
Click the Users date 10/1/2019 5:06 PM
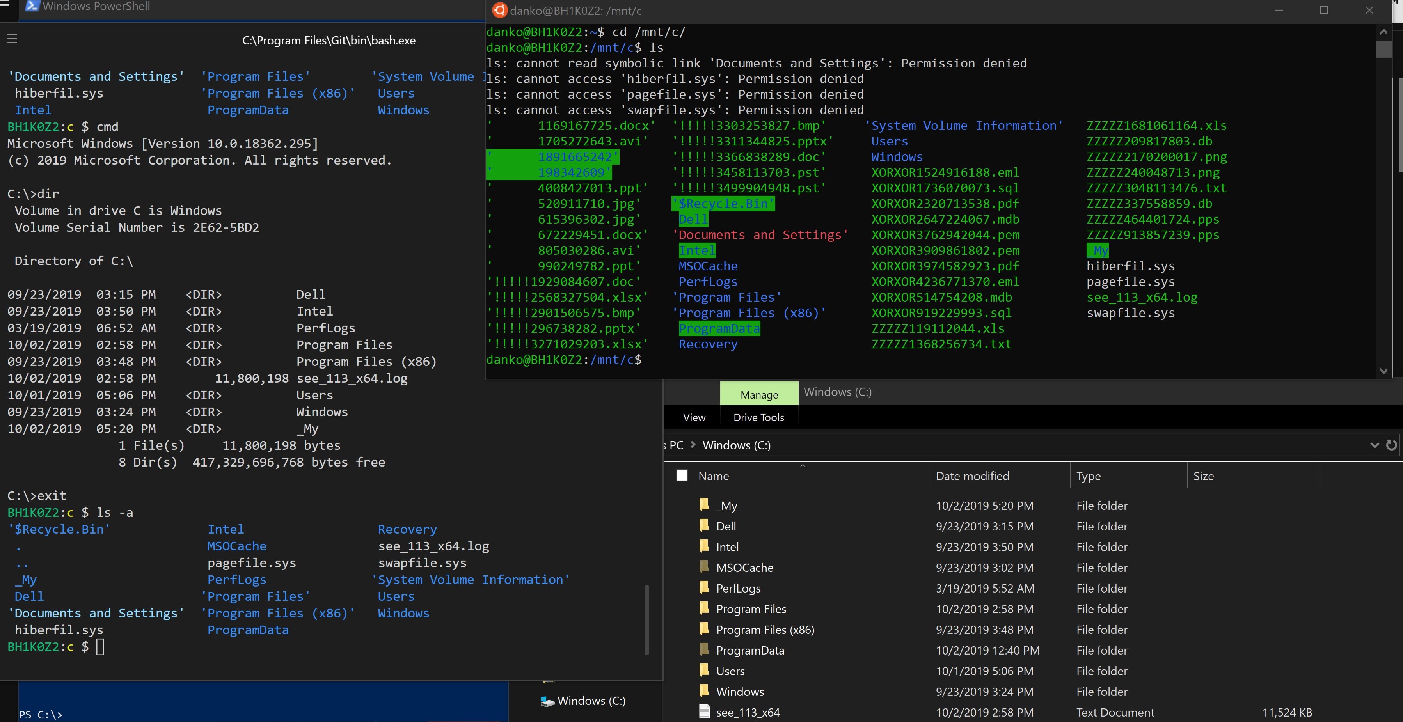tap(984, 671)
